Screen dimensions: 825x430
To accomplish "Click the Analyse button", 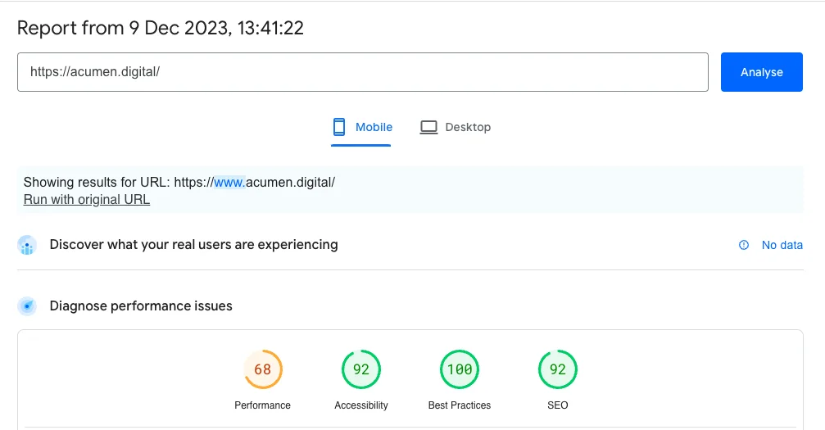I will pos(761,72).
